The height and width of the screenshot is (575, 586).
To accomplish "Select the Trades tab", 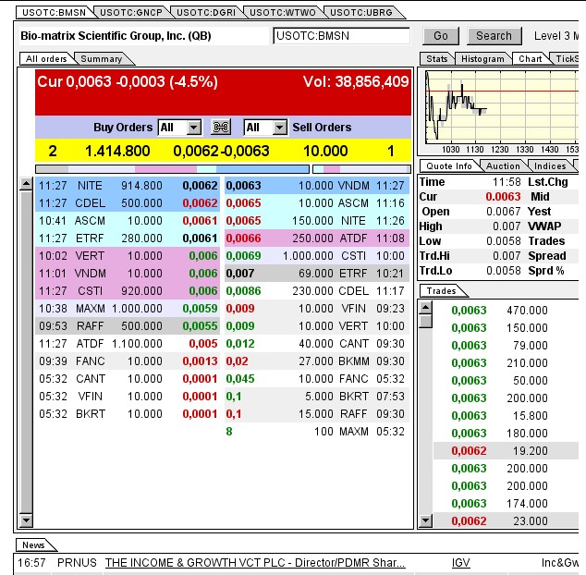I will click(442, 291).
